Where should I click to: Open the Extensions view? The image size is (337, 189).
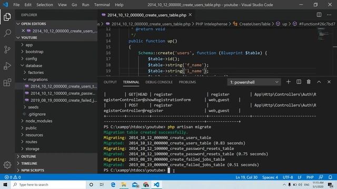pos(7,82)
